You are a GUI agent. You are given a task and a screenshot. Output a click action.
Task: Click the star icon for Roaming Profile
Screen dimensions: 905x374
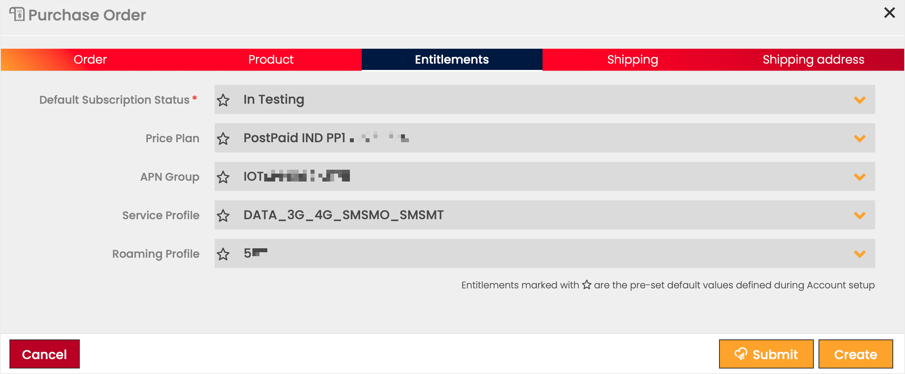(x=223, y=254)
